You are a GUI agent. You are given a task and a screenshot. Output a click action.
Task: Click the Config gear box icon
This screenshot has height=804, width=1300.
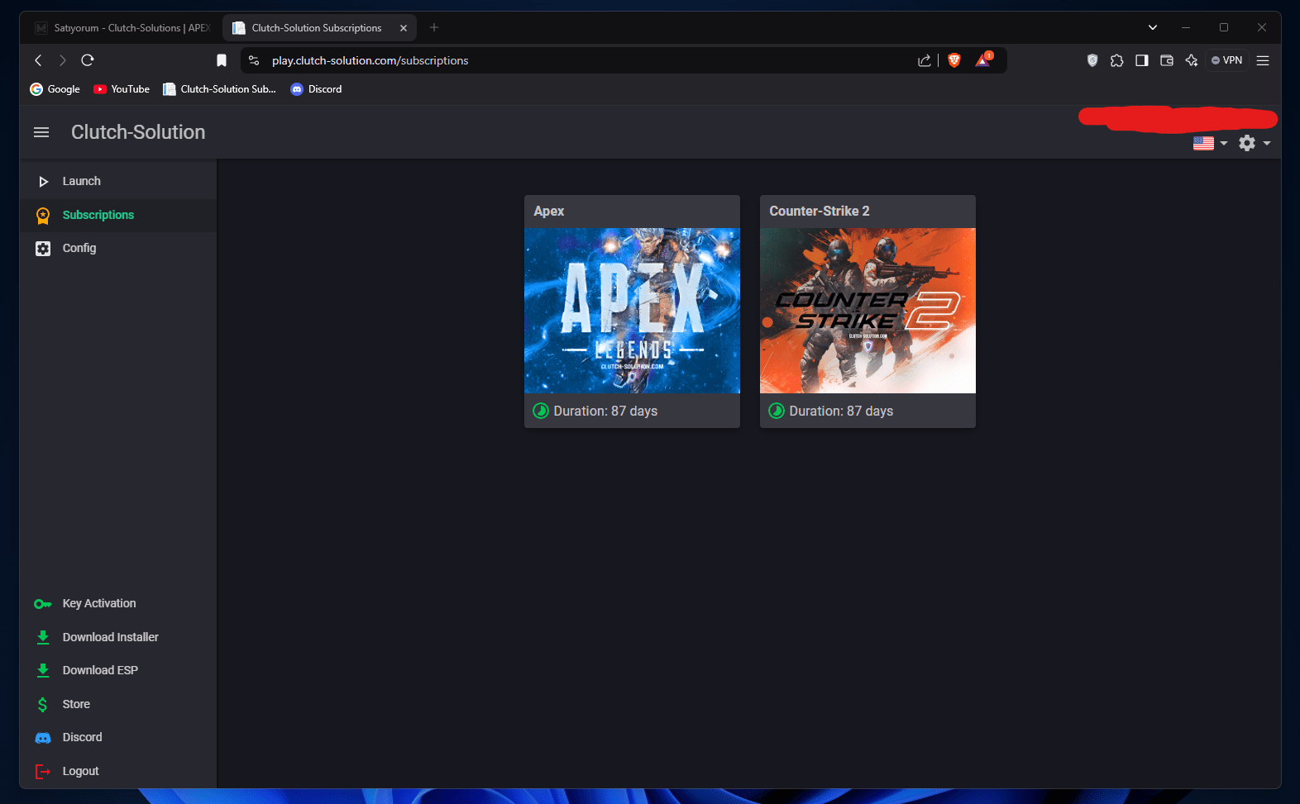coord(43,249)
